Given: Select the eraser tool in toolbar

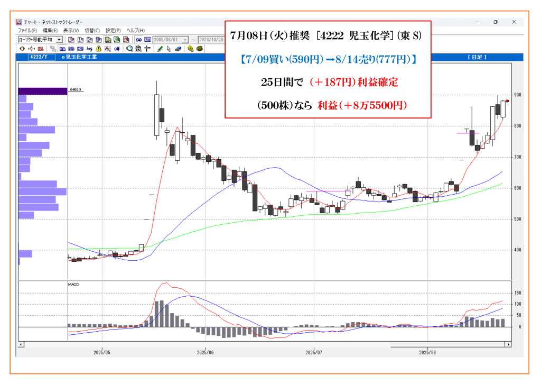Looking at the screenshot, I should [178, 49].
